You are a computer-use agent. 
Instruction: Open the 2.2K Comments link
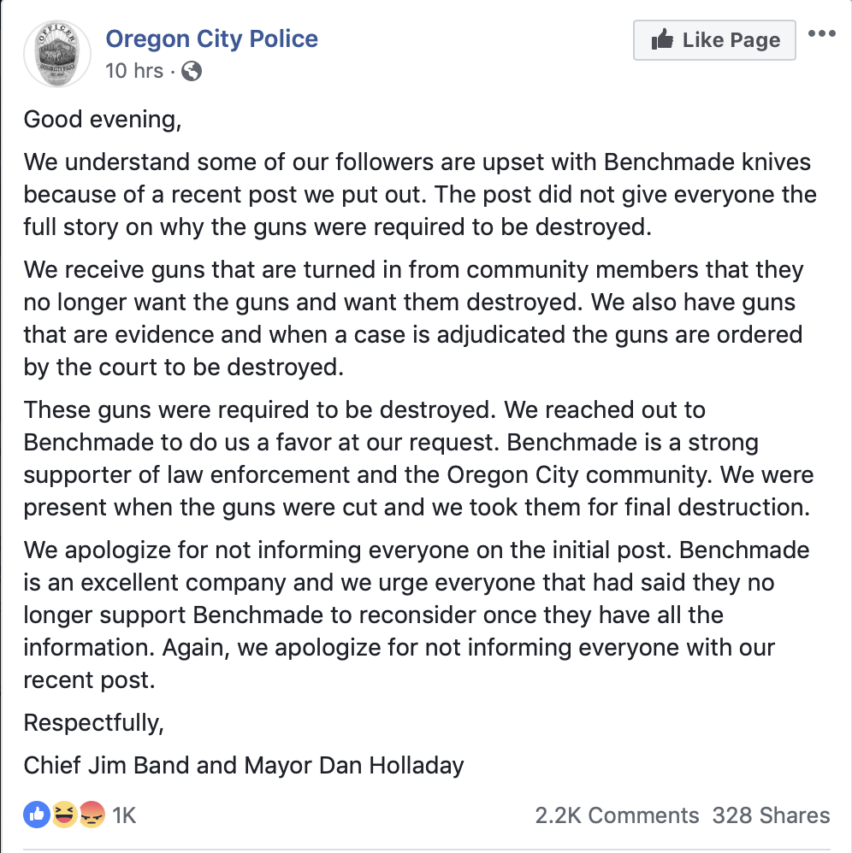click(x=617, y=815)
